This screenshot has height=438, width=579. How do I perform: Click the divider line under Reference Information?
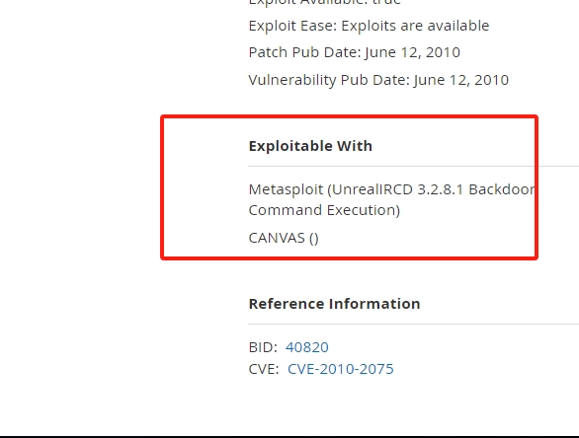(x=414, y=325)
